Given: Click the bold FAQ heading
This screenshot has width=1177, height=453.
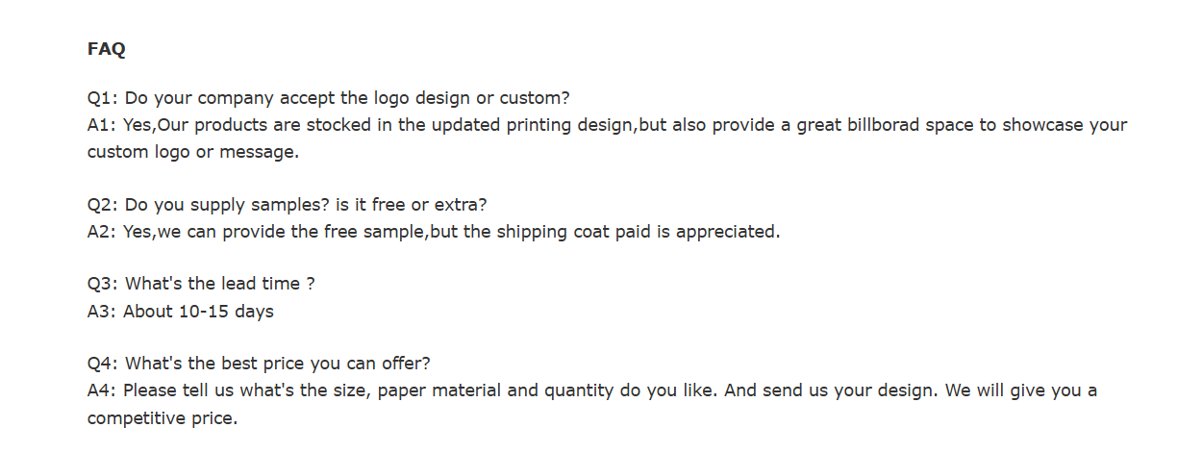Looking at the screenshot, I should pyautogui.click(x=106, y=49).
